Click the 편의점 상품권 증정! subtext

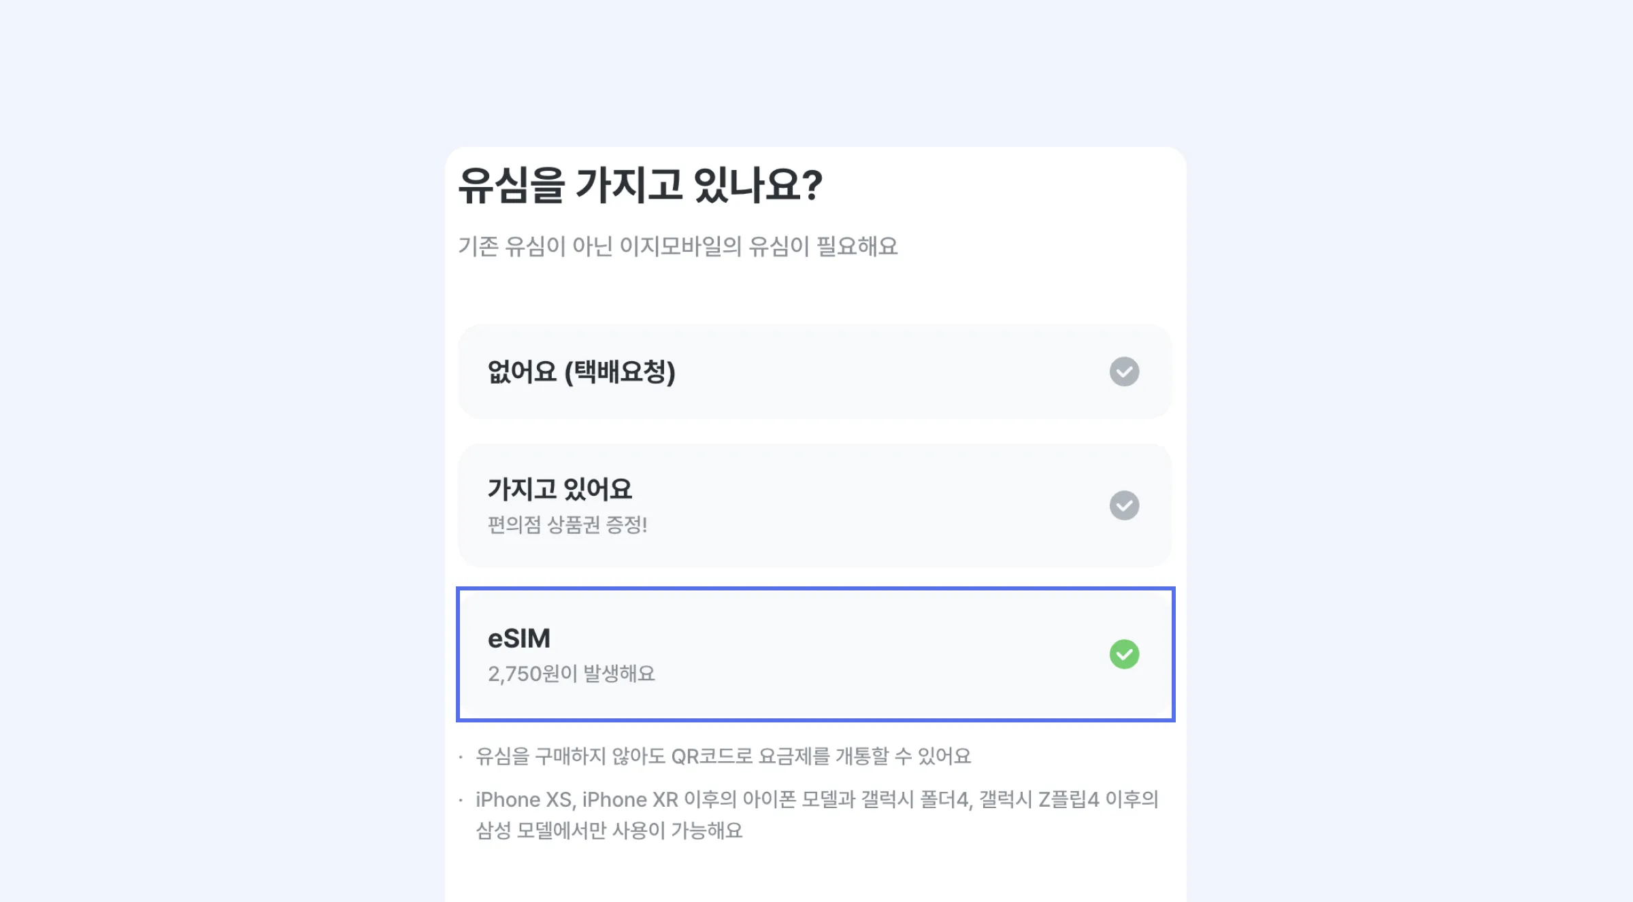[567, 524]
